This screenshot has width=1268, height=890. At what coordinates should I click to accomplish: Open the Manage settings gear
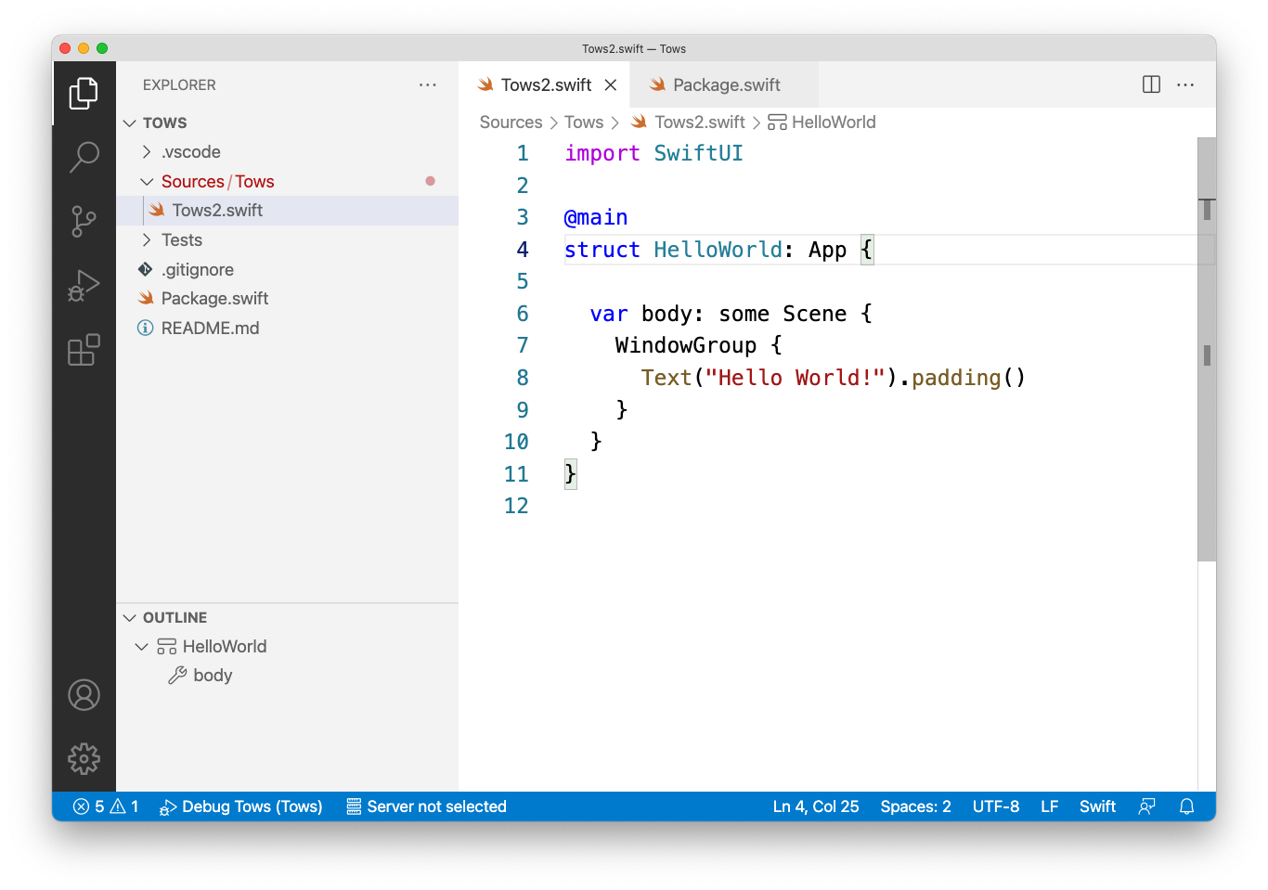84,759
